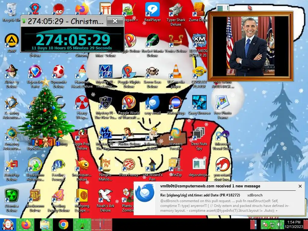This screenshot has width=308, height=231.
Task: Click the 274:05:29 countdown timer display
Action: point(73,40)
